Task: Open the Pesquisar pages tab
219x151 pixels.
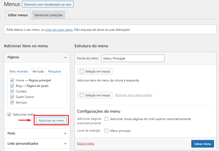Action: point(55,71)
